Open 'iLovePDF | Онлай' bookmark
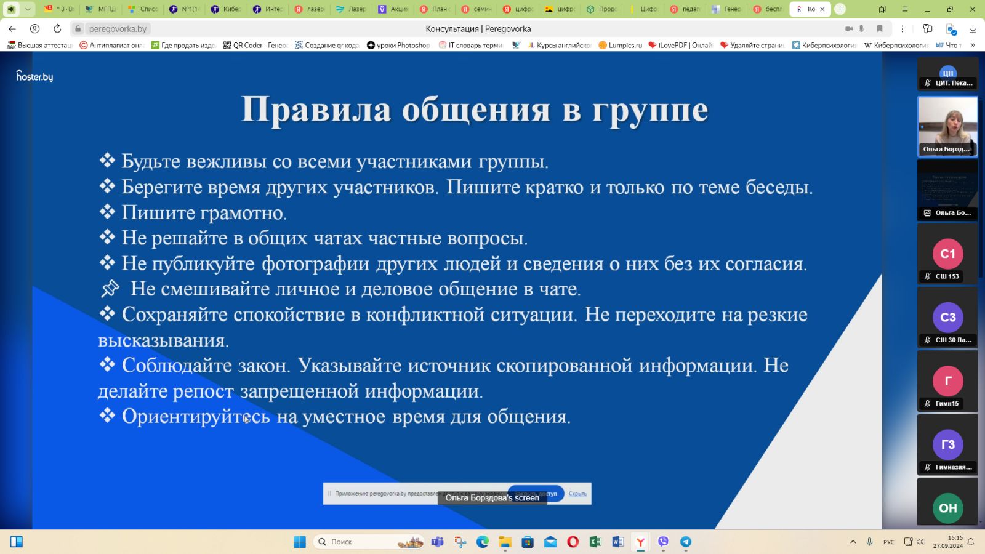 point(680,45)
